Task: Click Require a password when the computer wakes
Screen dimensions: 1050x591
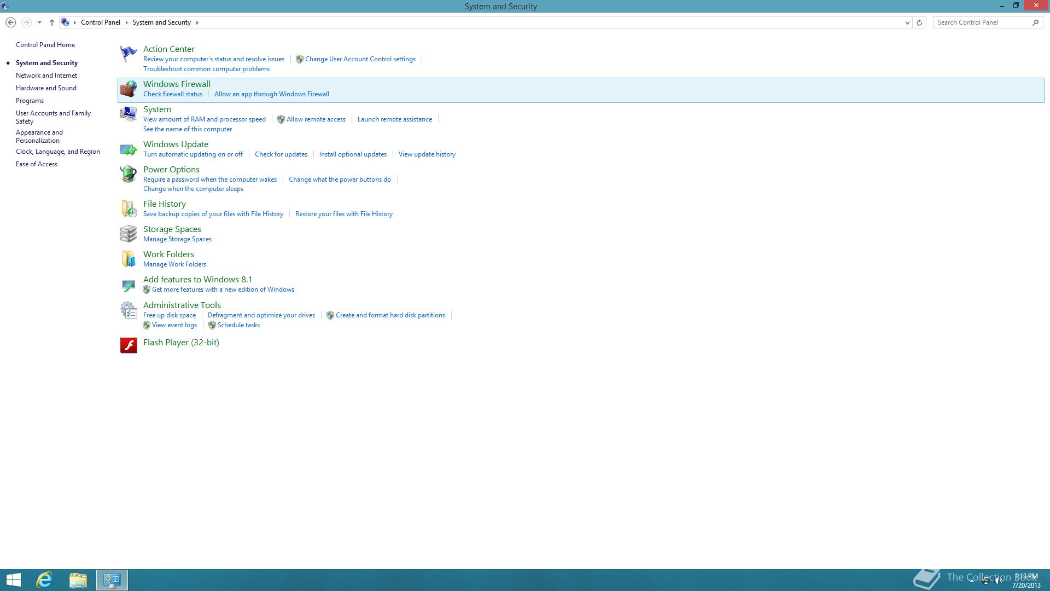Action: coord(210,179)
